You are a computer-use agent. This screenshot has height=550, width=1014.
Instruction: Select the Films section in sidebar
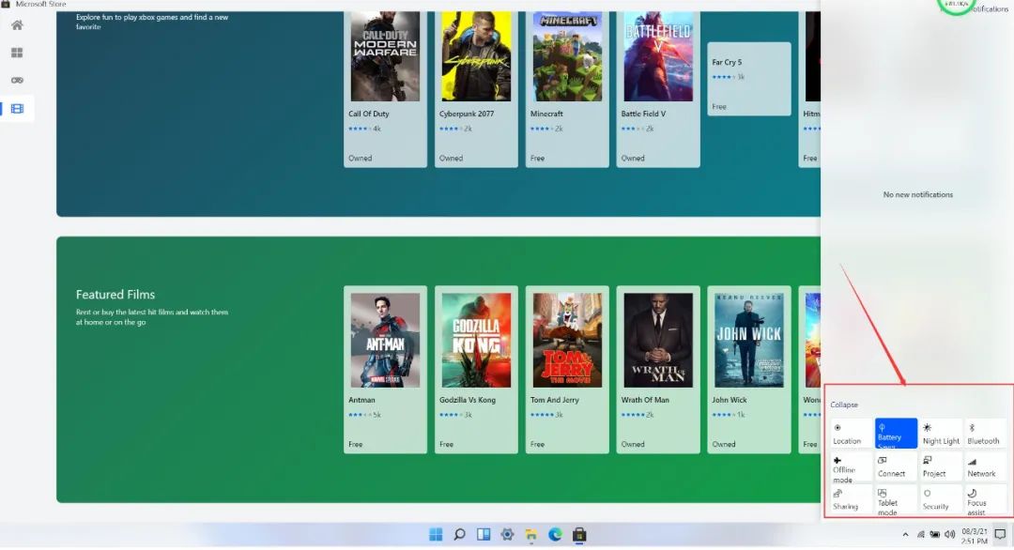tap(17, 109)
